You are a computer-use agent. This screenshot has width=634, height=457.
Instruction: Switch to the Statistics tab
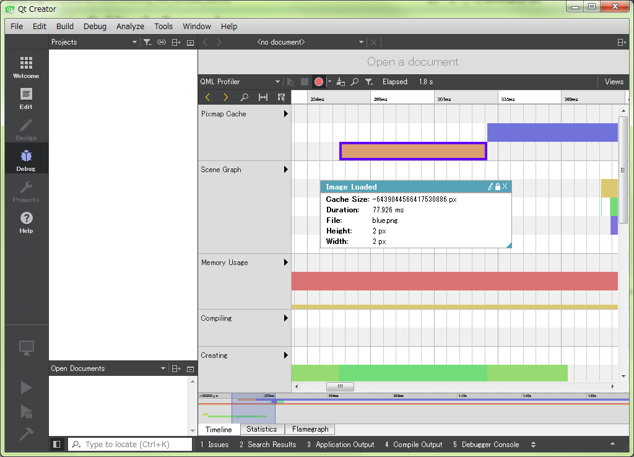pyautogui.click(x=261, y=429)
